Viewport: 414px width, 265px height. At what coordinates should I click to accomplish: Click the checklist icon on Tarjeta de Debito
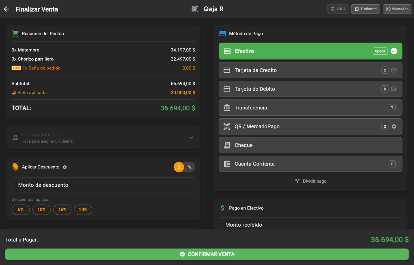tap(394, 89)
